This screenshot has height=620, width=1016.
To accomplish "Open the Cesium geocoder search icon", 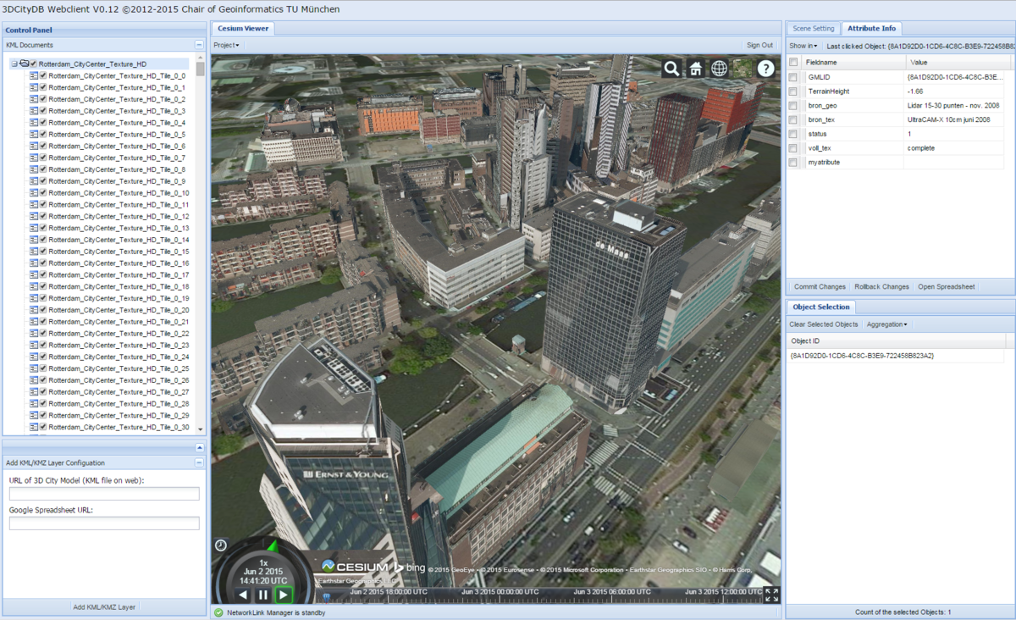I will coord(671,69).
